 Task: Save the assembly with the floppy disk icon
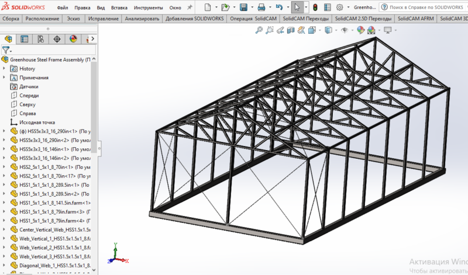click(243, 7)
